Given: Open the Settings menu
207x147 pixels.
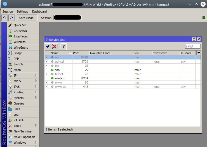Looking at the screenshot, I should pyautogui.click(x=22, y=11).
